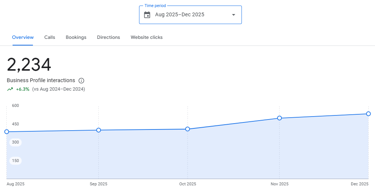Click the 'Oct 2025' x-axis label
Viewport: 375px width, 192px height.
click(188, 184)
